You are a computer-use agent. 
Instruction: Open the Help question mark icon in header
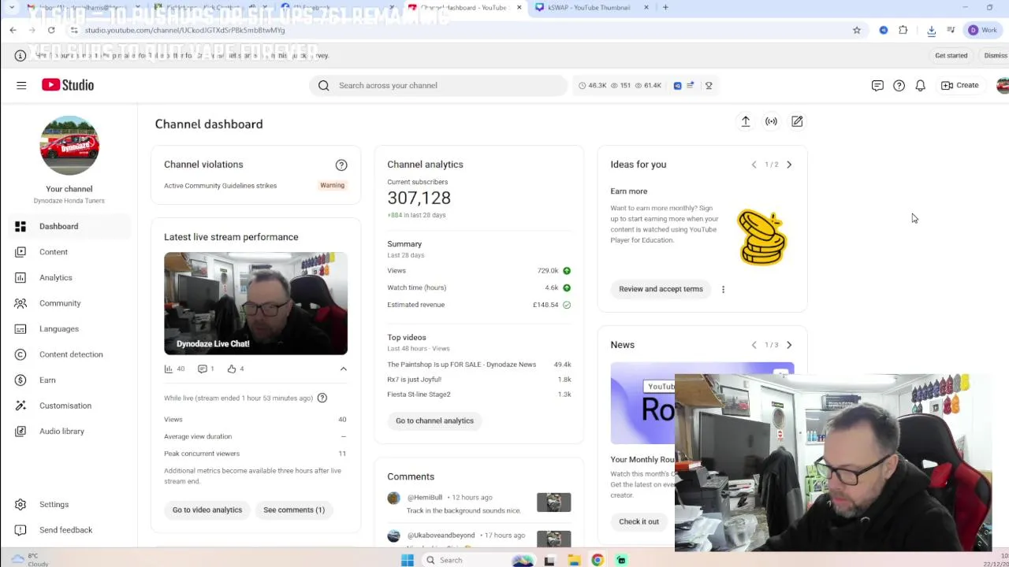(x=899, y=85)
